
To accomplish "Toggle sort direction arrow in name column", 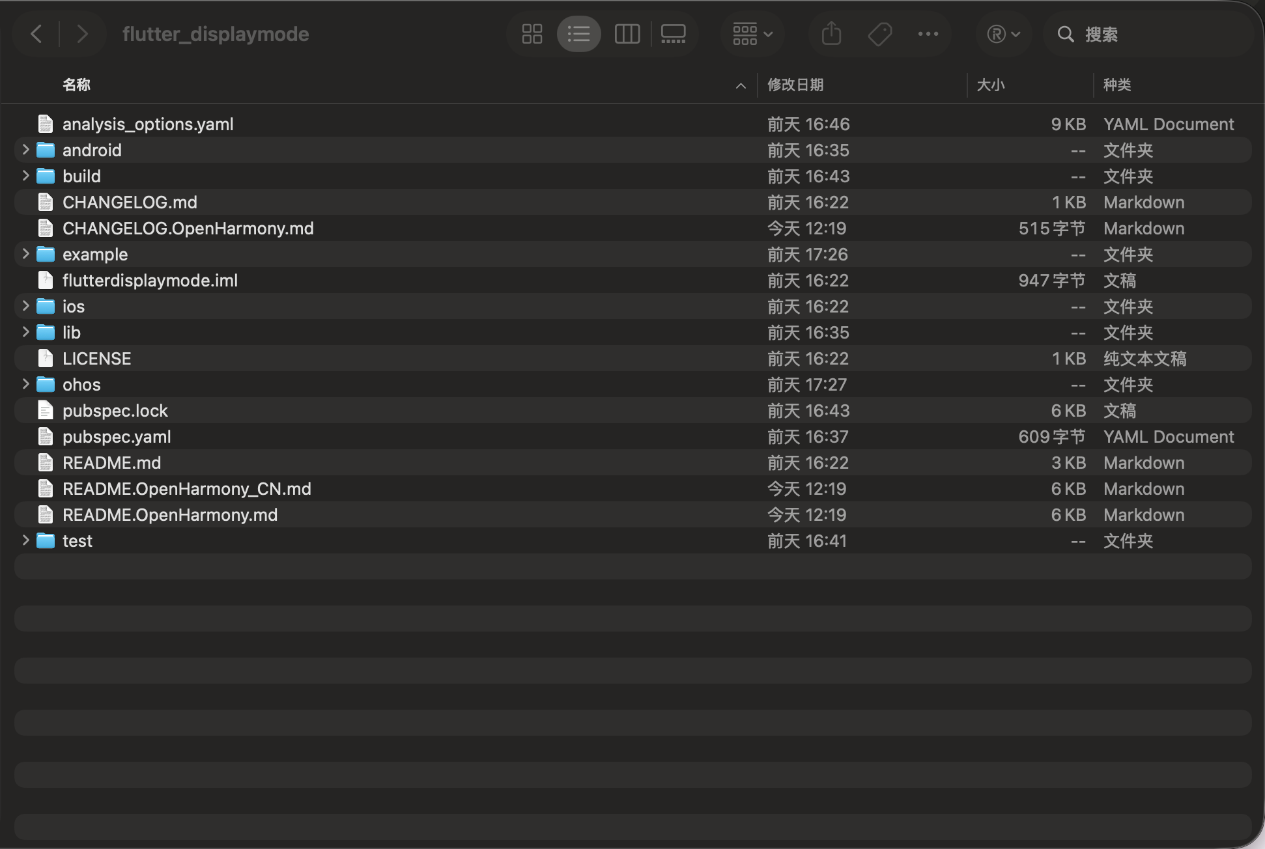I will [741, 85].
